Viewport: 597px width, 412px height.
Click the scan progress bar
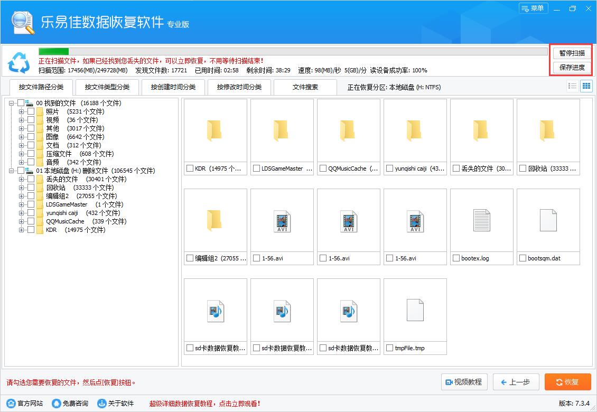coord(293,52)
